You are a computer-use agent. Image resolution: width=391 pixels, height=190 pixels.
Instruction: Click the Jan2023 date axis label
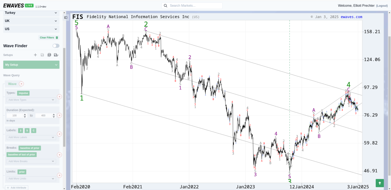point(245,187)
